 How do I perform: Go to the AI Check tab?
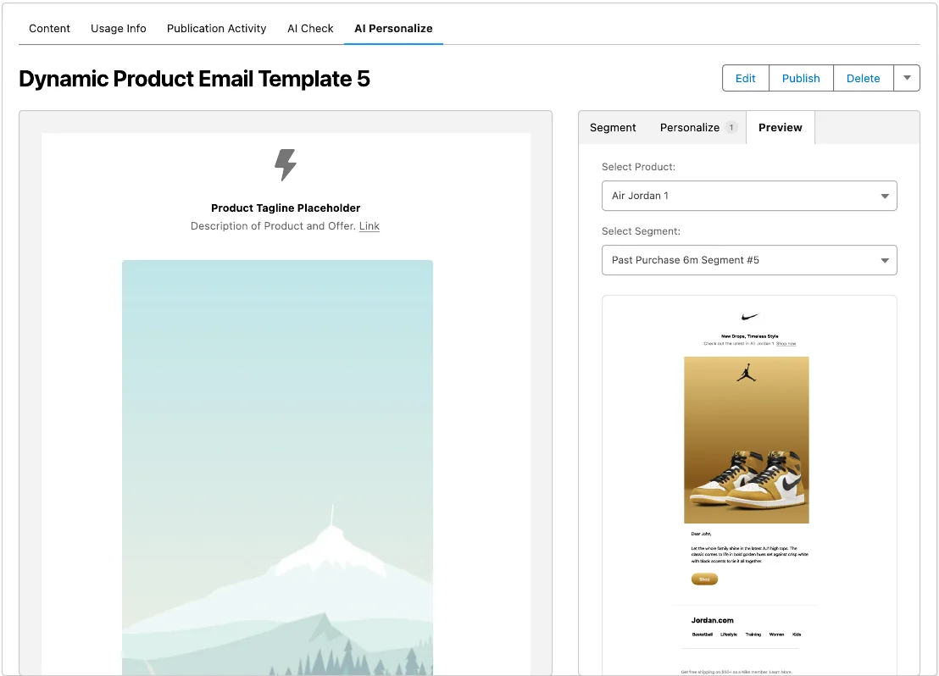310,28
